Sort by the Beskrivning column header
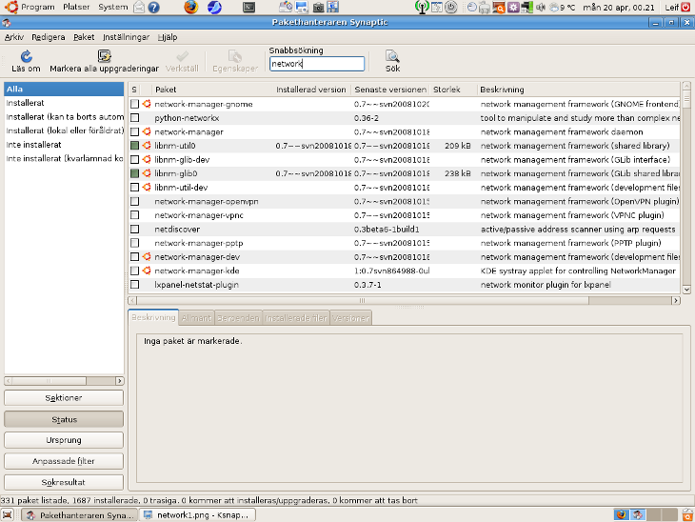 578,90
